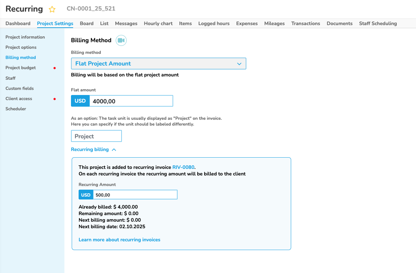Click the task unit label field
Image resolution: width=416 pixels, height=273 pixels.
click(x=96, y=136)
